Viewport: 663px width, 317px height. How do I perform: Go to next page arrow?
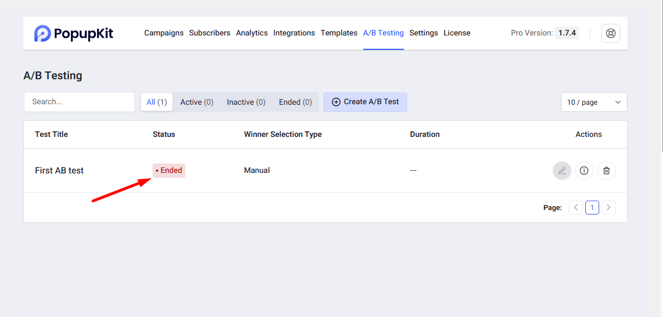click(x=609, y=208)
